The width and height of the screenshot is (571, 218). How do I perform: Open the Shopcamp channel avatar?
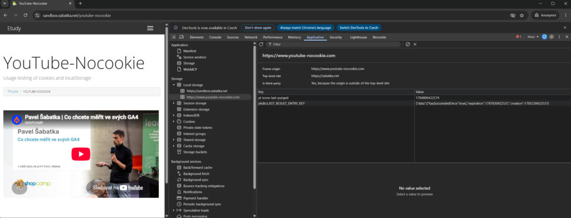click(17, 120)
